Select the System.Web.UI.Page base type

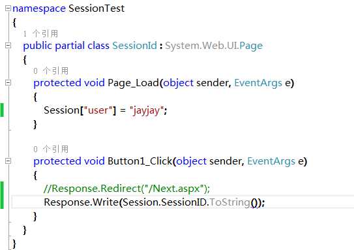click(214, 46)
